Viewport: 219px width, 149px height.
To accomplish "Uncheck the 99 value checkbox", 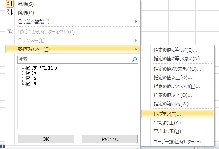I will (28, 83).
